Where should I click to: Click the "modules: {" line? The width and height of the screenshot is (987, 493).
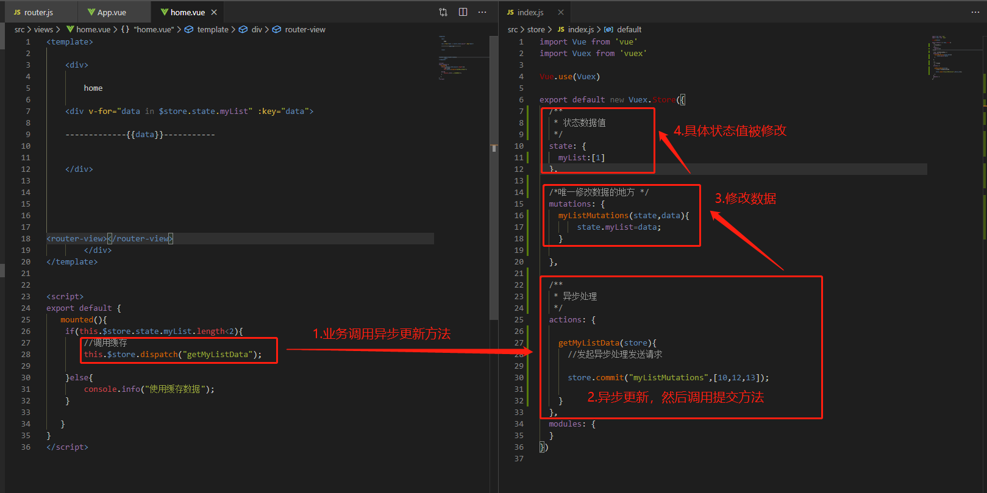pos(572,424)
